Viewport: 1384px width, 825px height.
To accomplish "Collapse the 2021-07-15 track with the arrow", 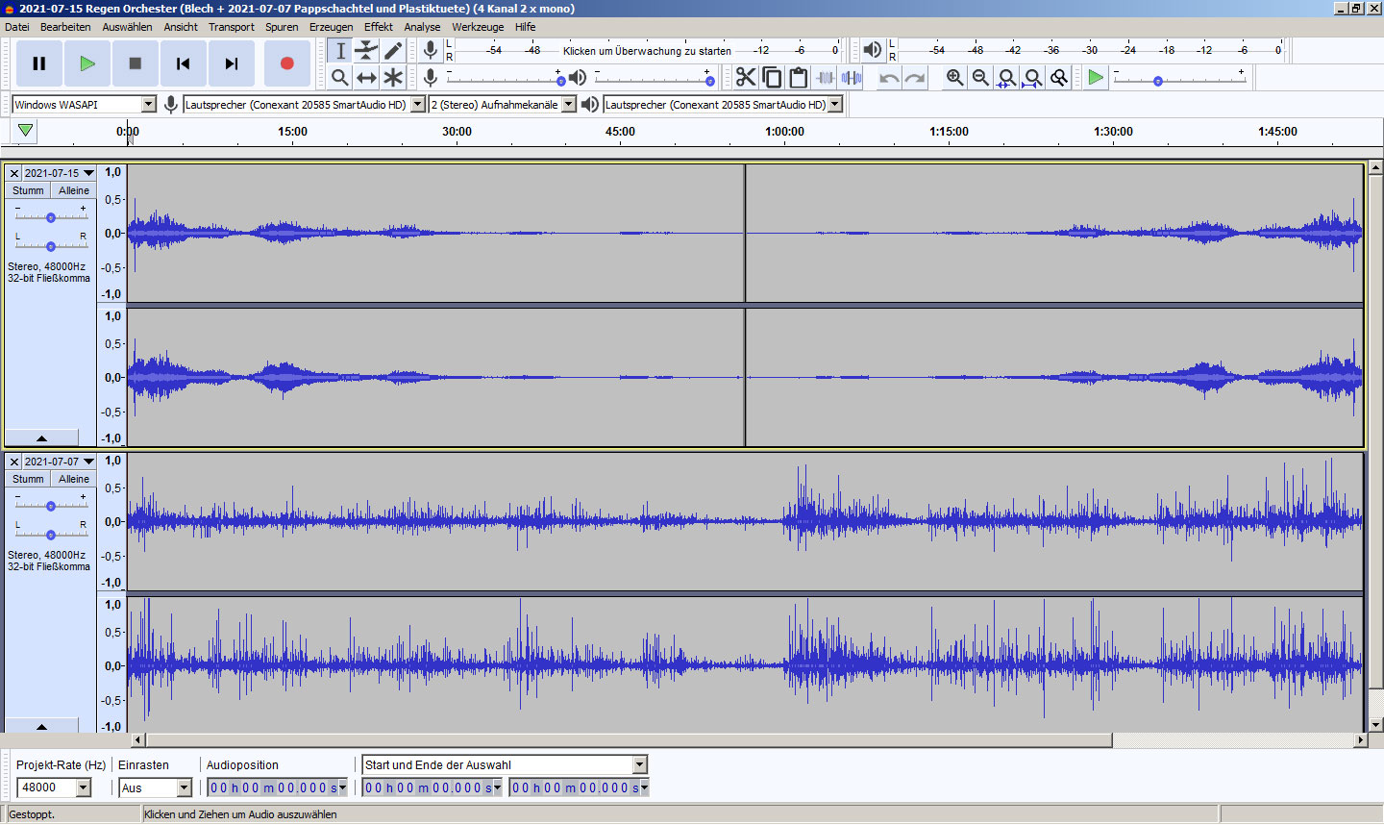I will point(41,437).
